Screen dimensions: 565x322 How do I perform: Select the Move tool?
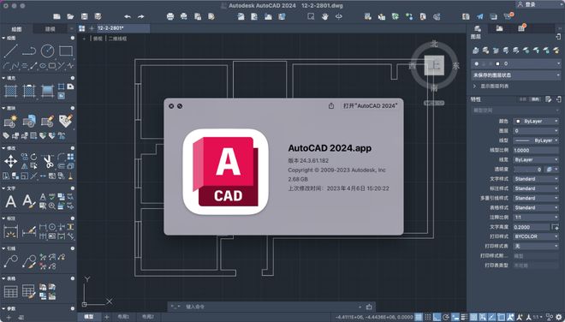(x=10, y=161)
